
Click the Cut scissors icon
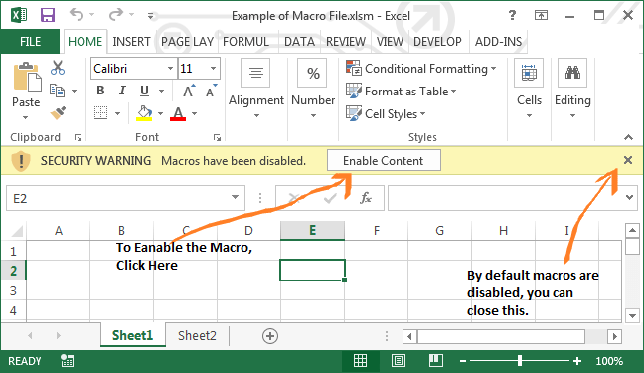click(x=58, y=68)
